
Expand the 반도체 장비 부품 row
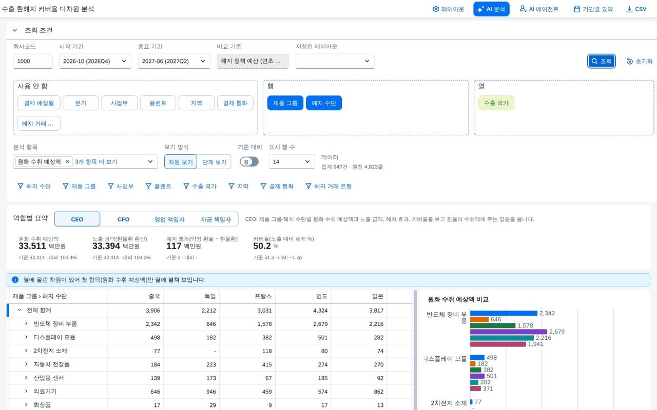point(26,323)
